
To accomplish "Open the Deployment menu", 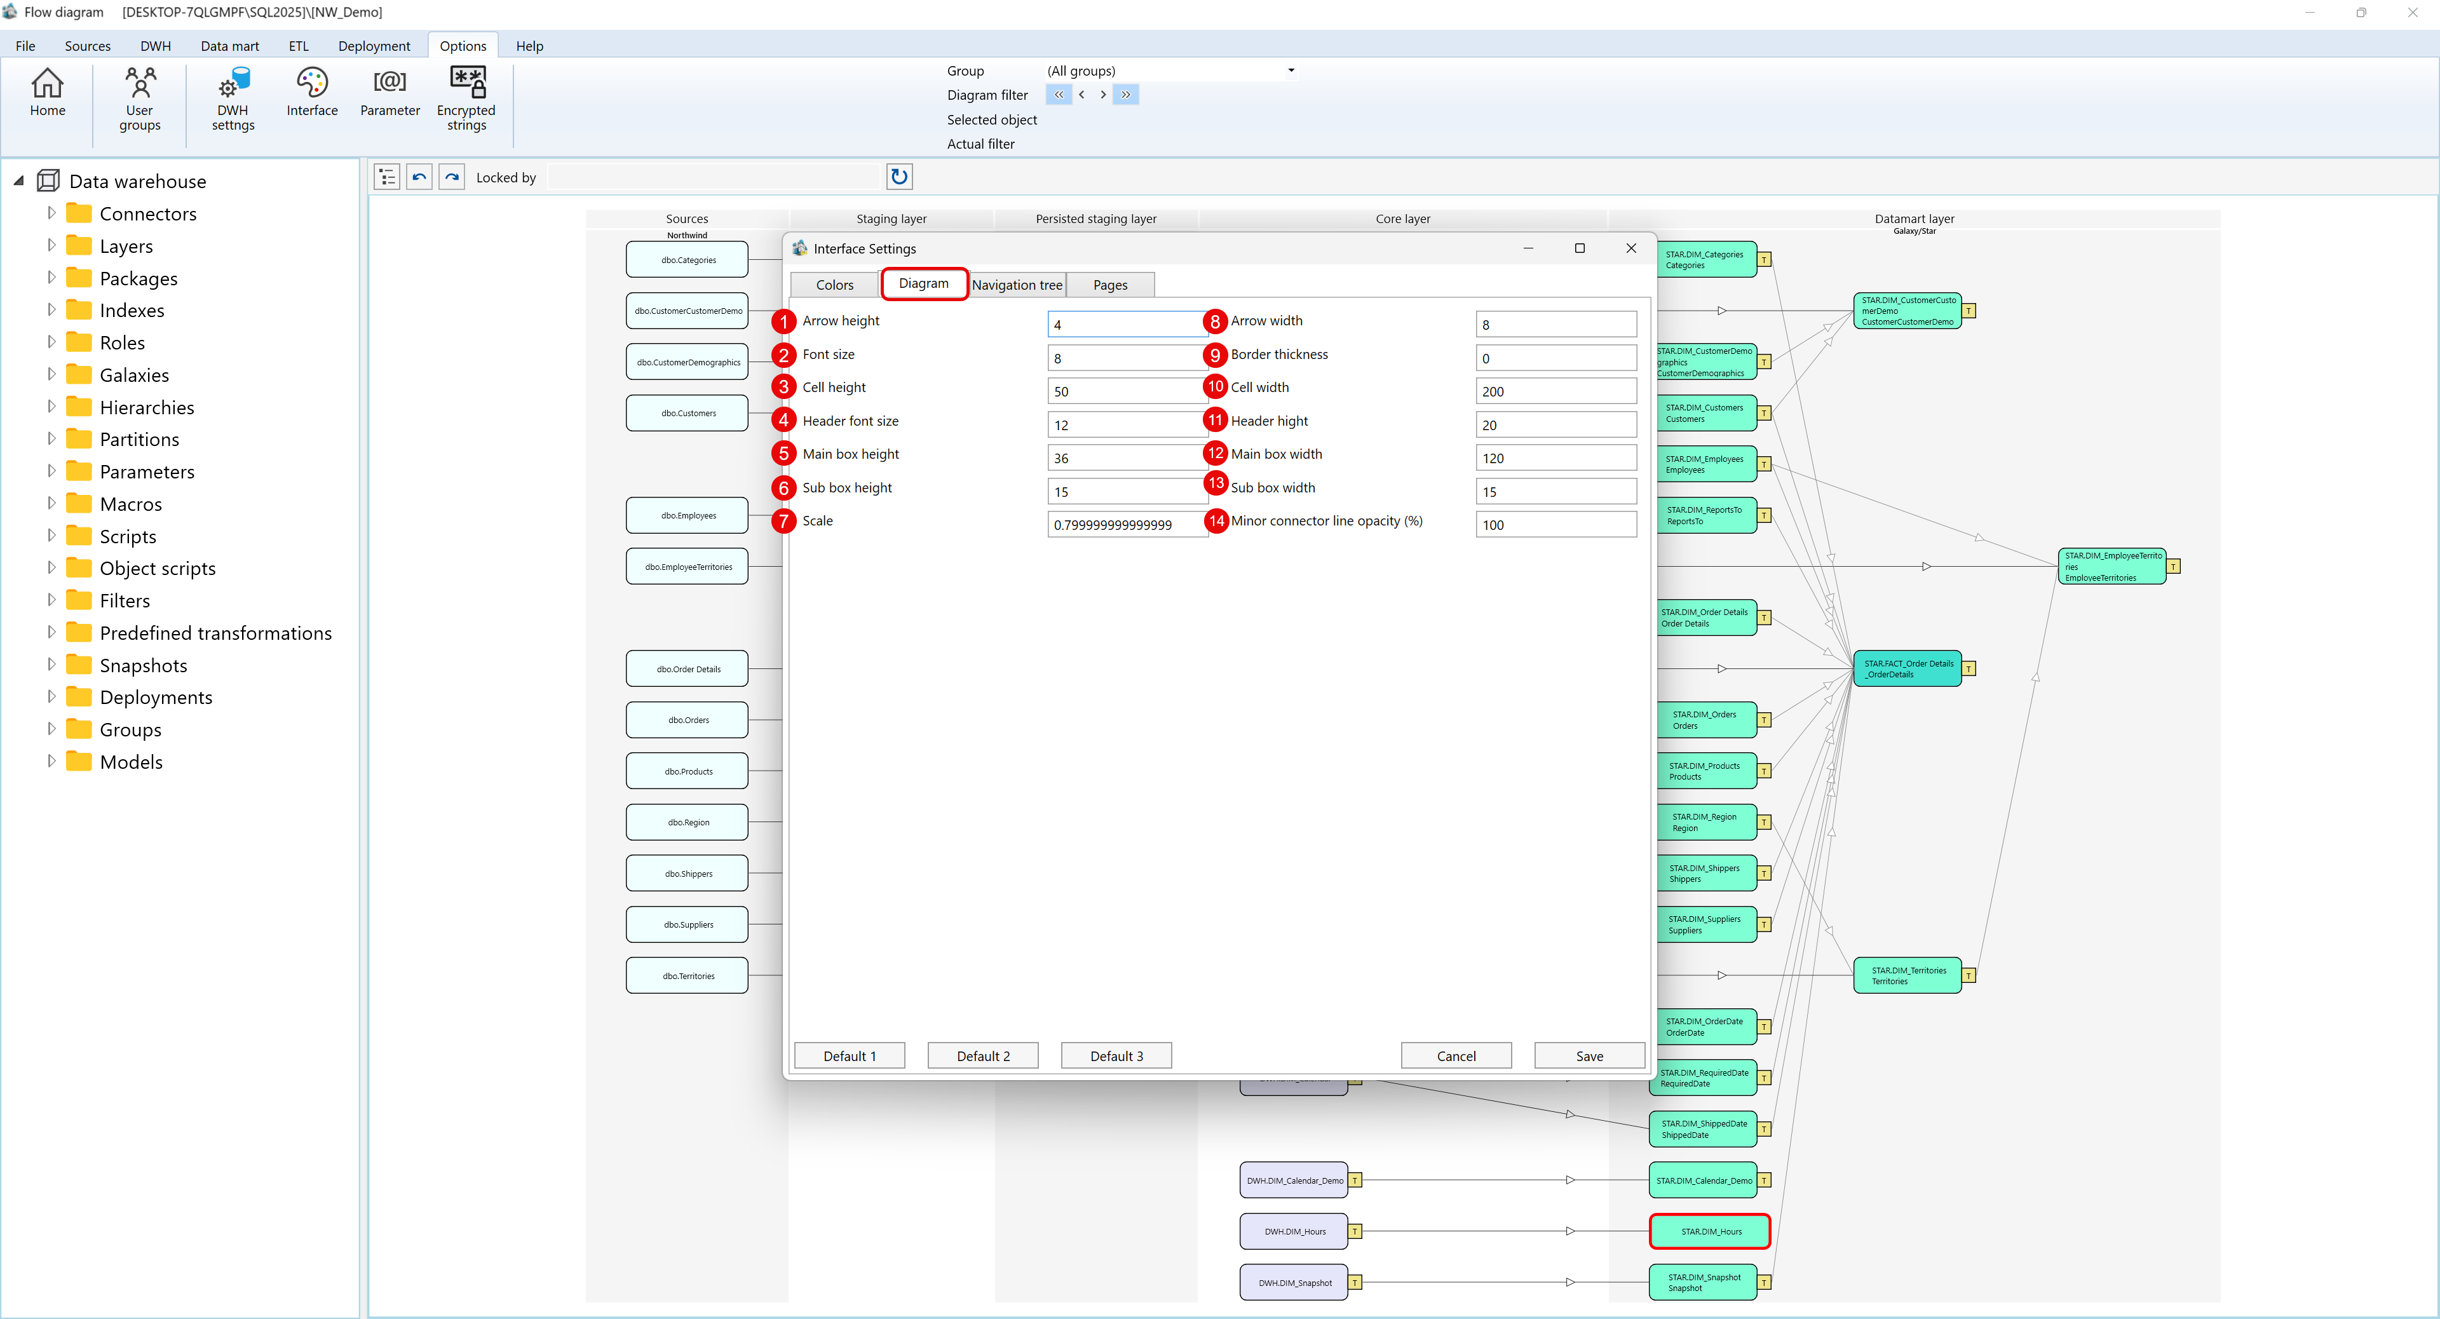I will point(373,46).
